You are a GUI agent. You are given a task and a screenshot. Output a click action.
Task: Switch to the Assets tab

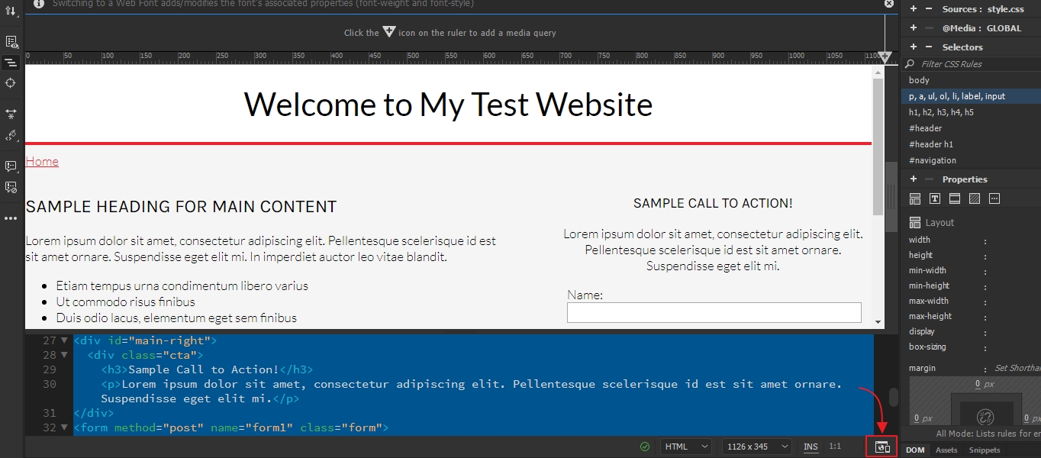point(946,450)
